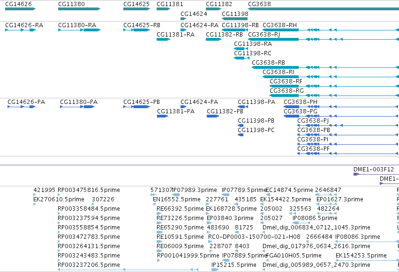
Task: Pick the CG11398-RB transcript
Action: tap(235, 30)
